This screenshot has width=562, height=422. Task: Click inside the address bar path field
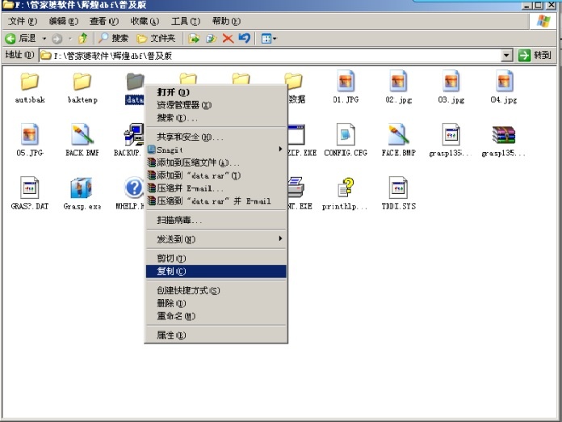point(275,56)
